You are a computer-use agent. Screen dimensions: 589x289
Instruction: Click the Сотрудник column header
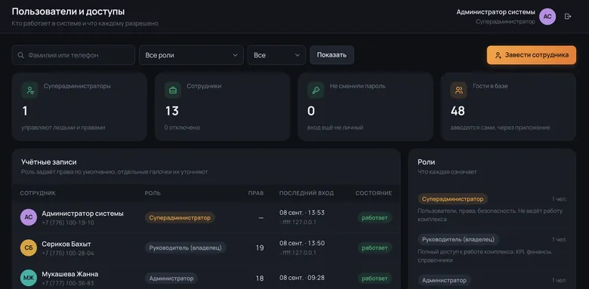click(x=38, y=193)
